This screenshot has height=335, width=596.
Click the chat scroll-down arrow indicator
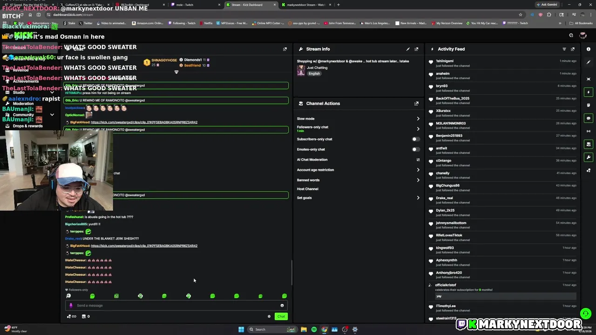click(176, 72)
